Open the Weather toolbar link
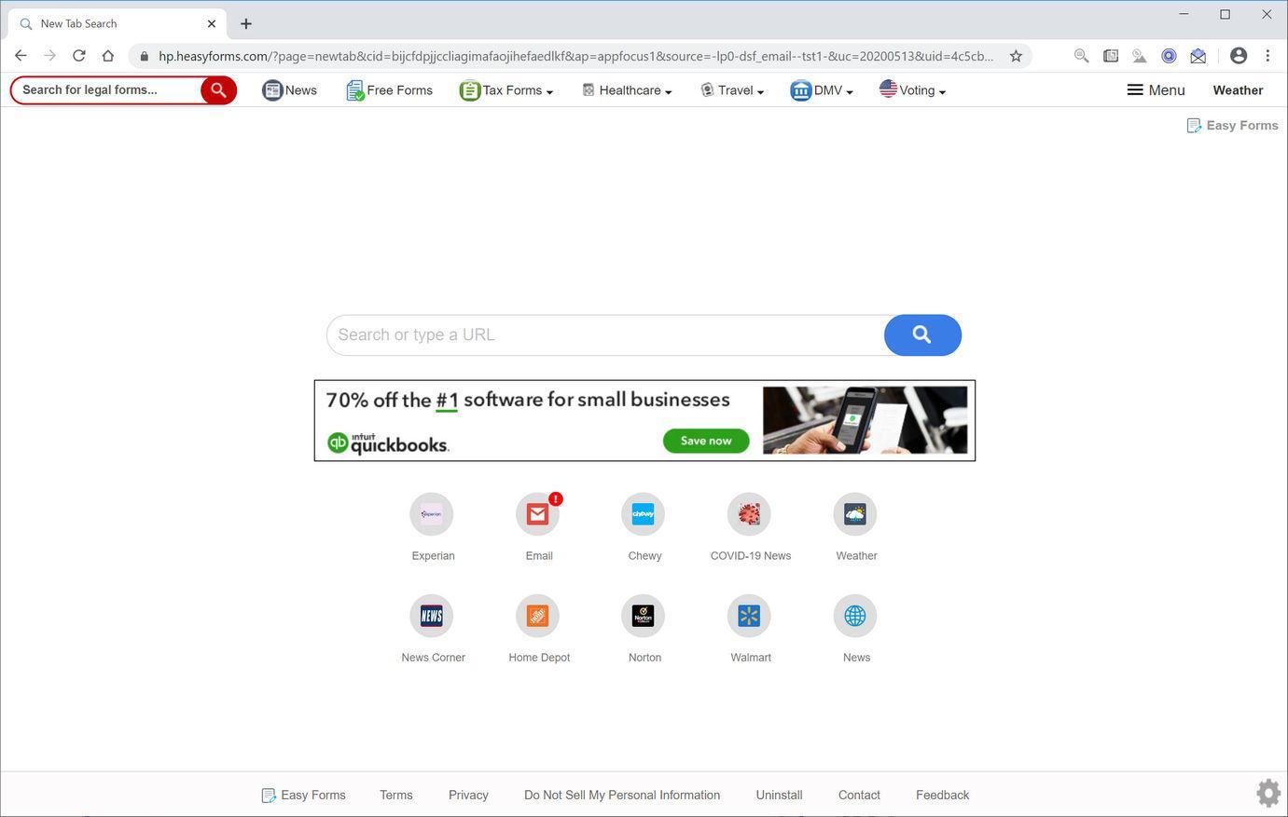The width and height of the screenshot is (1288, 817). pos(1238,90)
